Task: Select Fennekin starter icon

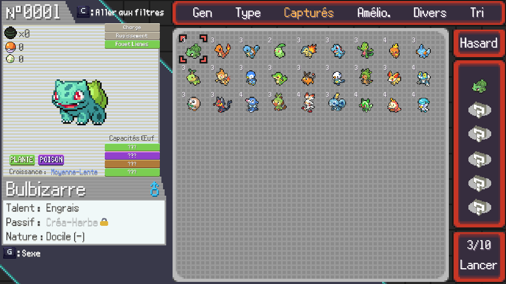Action: (x=394, y=78)
